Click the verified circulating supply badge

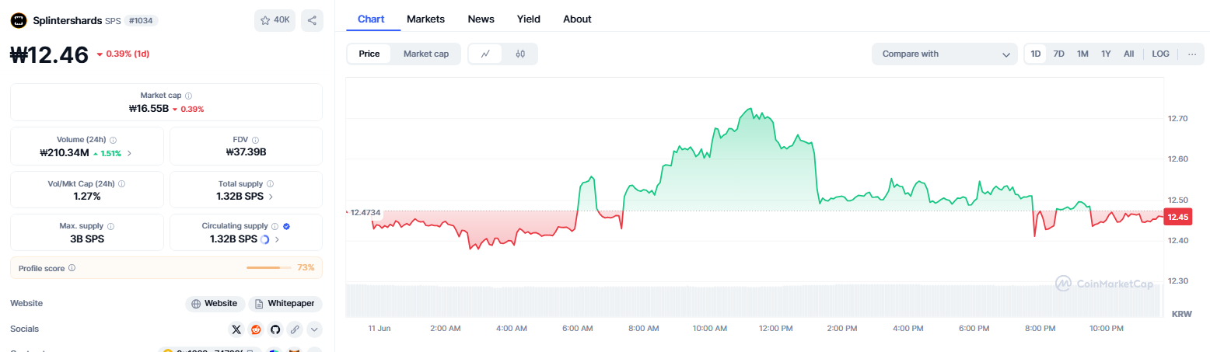coord(286,226)
